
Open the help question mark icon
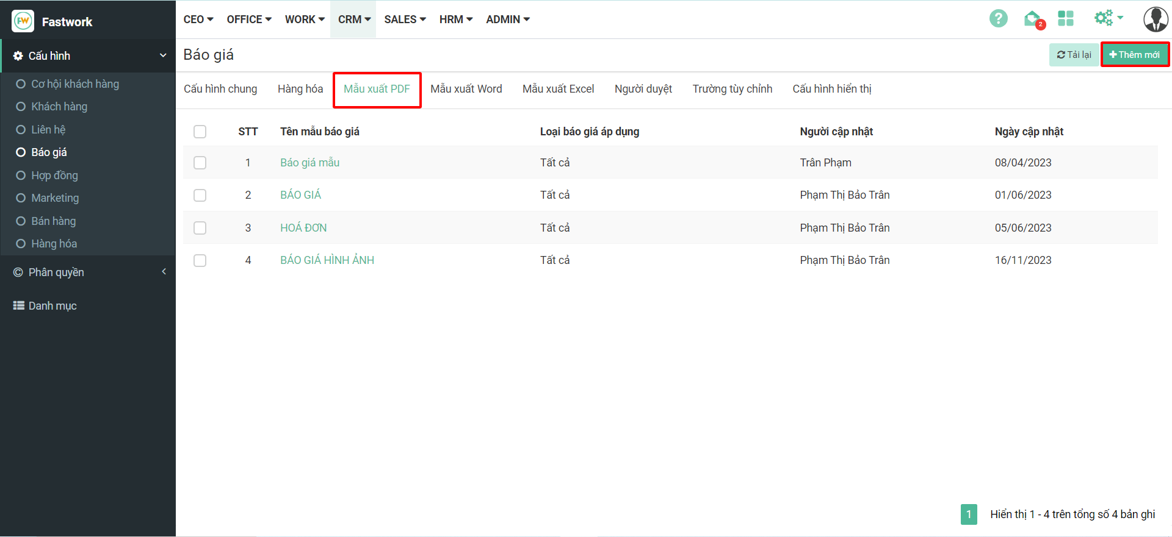coord(998,19)
